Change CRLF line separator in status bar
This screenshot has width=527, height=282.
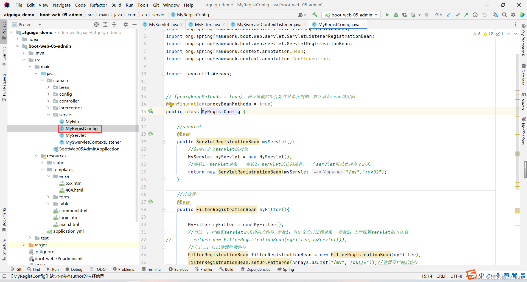click(x=441, y=276)
